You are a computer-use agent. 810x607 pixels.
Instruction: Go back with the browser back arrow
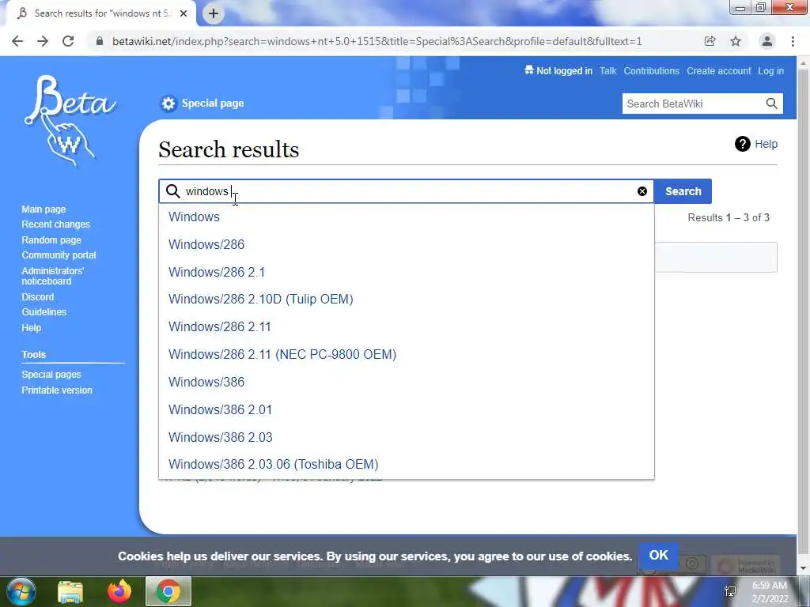click(17, 41)
